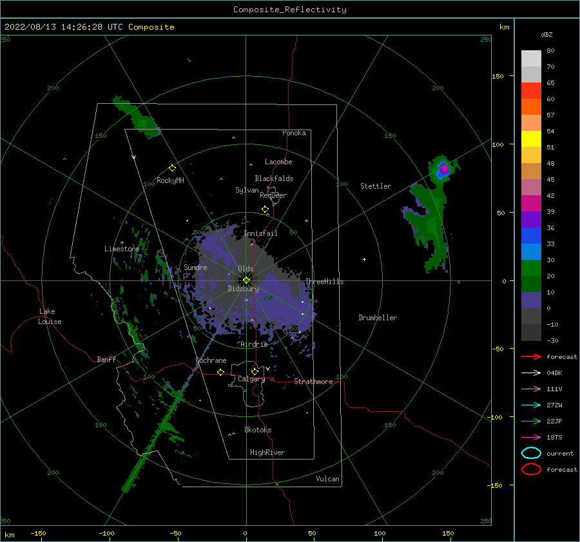This screenshot has height=542, width=580.
Task: Click the Ponoka label
Action: click(x=294, y=133)
